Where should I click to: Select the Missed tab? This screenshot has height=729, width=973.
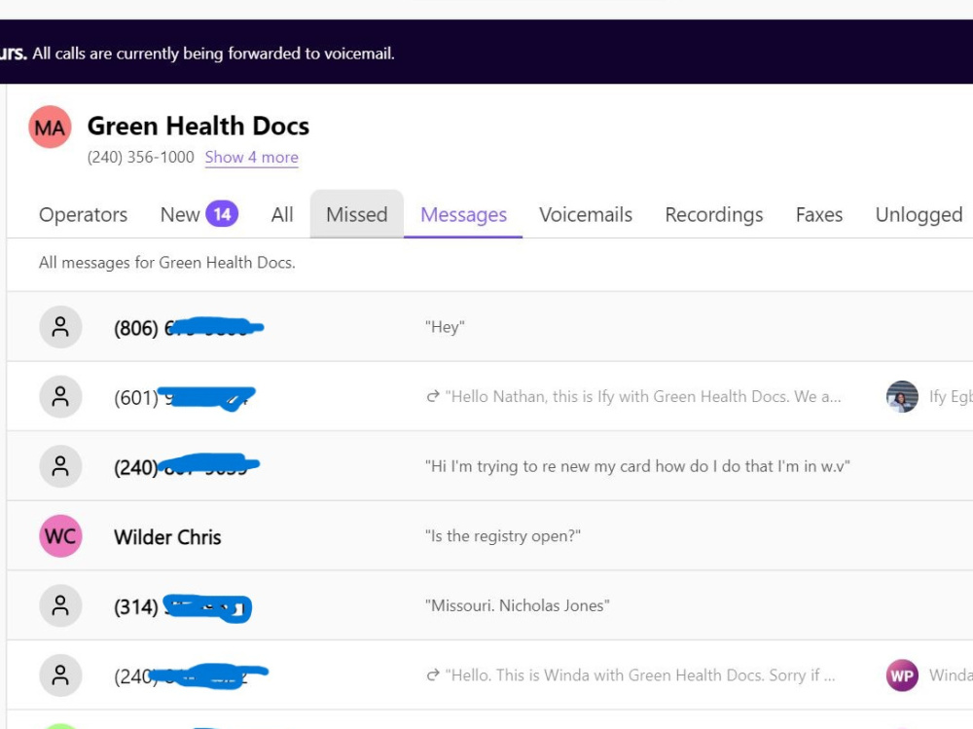point(357,214)
